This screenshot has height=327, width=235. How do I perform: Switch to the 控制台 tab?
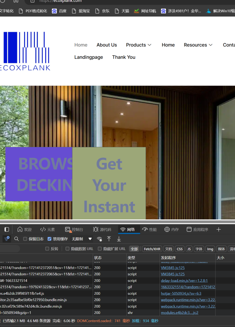pos(74,229)
